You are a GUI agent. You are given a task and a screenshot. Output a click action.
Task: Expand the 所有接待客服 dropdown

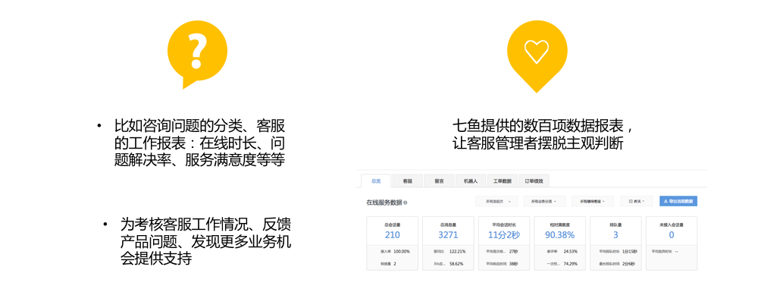[x=593, y=201]
